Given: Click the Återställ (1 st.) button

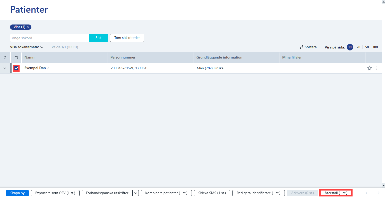Looking at the screenshot, I should click(x=336, y=193).
